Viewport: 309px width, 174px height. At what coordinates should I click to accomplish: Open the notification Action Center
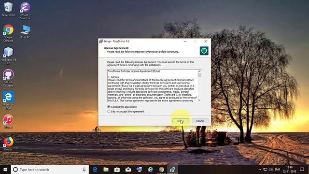point(302,170)
